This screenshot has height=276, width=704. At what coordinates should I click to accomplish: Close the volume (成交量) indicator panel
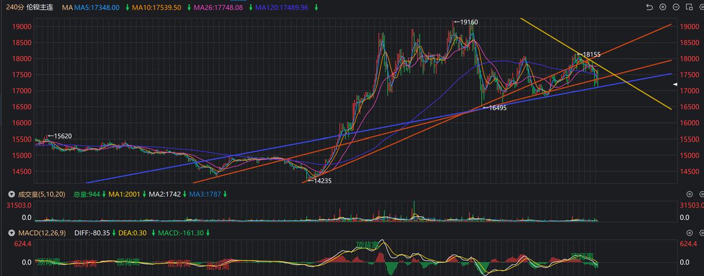click(x=689, y=194)
